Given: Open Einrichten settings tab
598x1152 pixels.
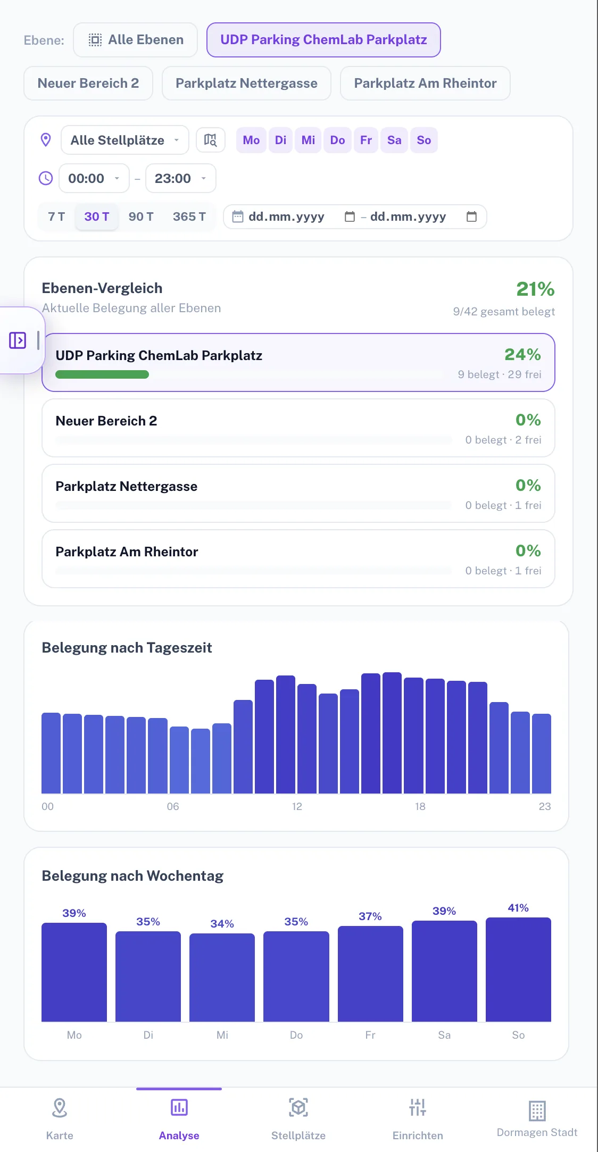Looking at the screenshot, I should [x=418, y=1119].
